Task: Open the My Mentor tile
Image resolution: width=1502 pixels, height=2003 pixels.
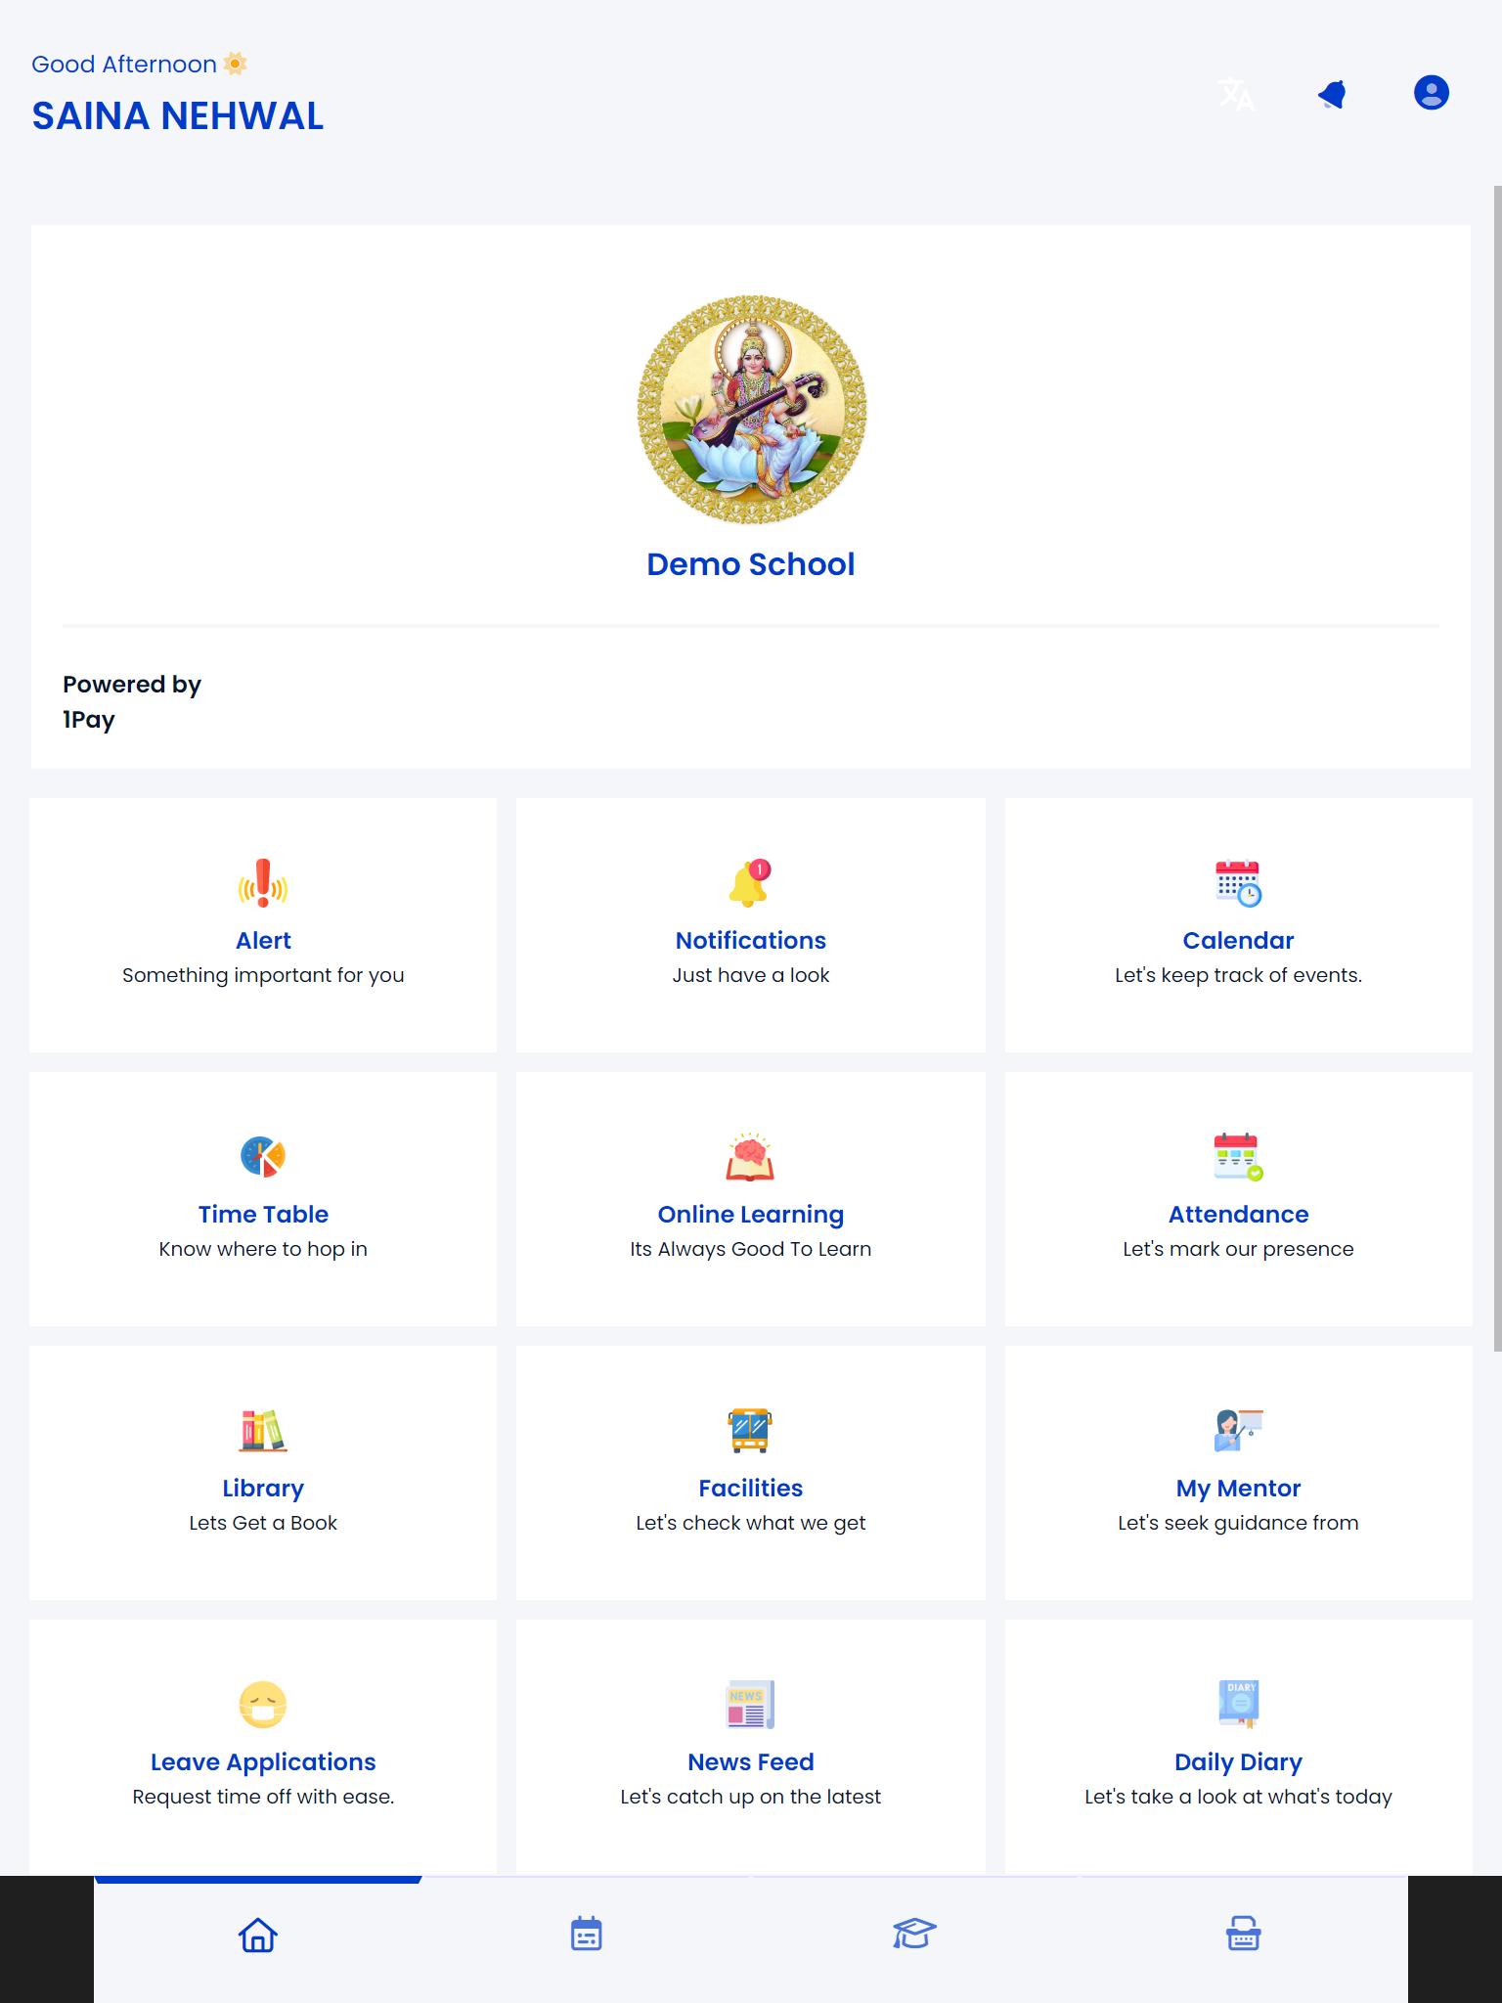Action: 1238,1473
